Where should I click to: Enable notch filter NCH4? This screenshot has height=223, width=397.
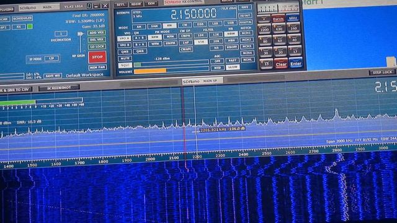pos(247,53)
